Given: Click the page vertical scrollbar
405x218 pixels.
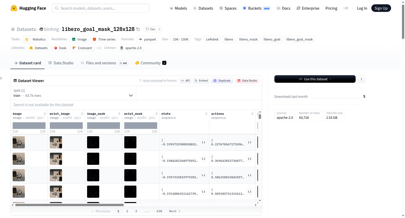Looking at the screenshot, I should pos(403,22).
